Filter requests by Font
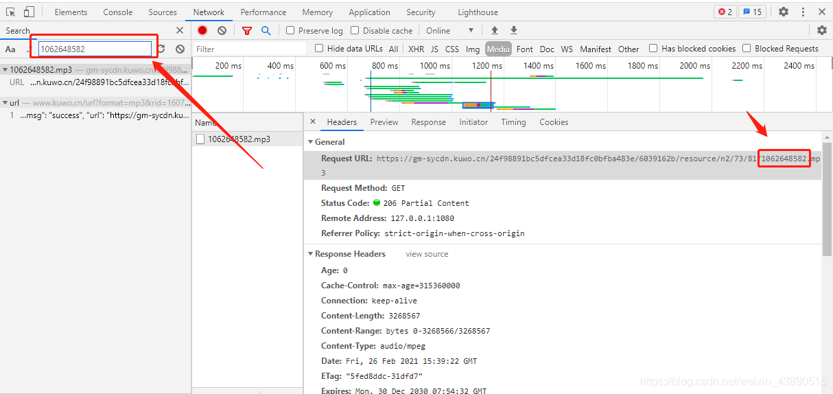833x394 pixels. coord(525,49)
